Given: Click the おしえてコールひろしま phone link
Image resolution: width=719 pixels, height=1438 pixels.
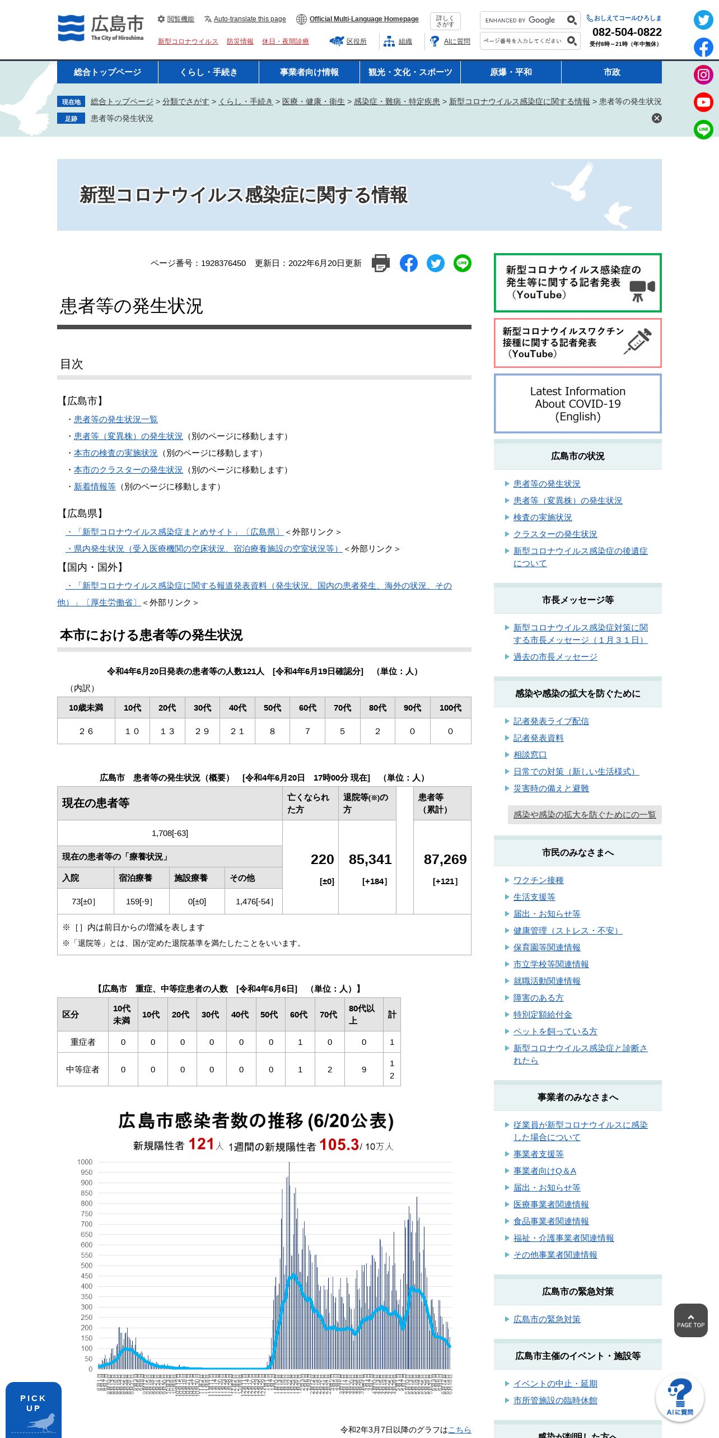Looking at the screenshot, I should coord(624,18).
